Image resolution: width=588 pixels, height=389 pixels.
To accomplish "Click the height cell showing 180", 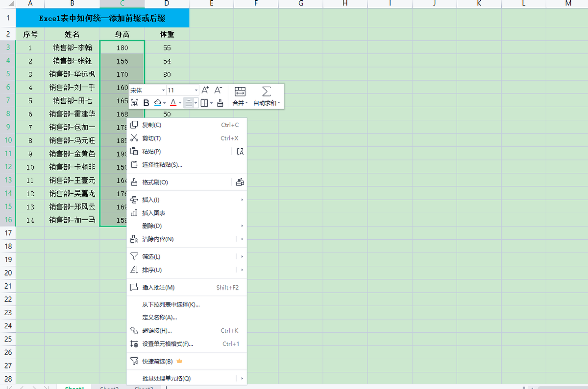I will [x=122, y=48].
